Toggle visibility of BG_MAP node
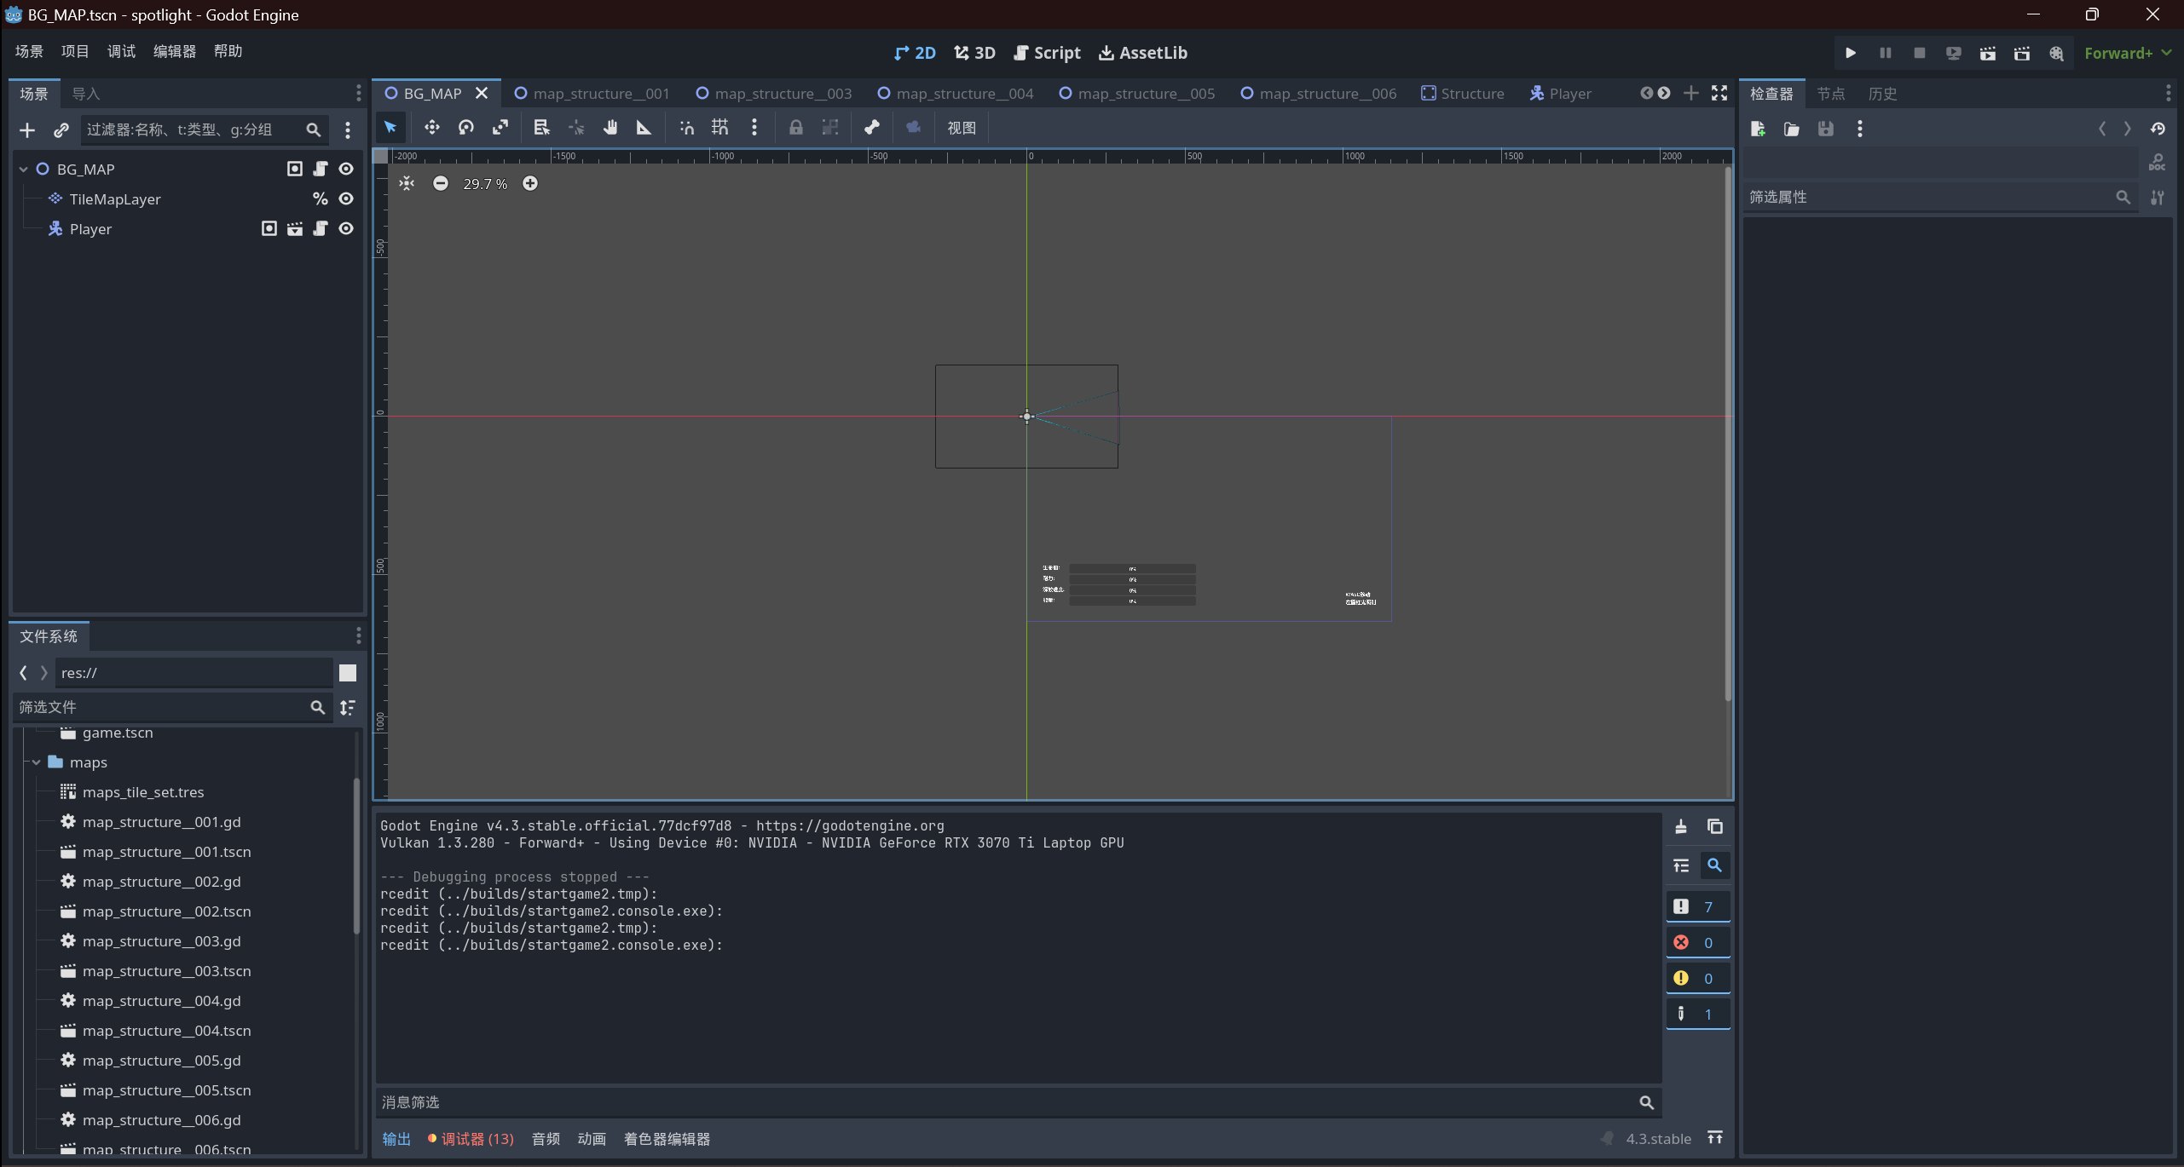The image size is (2184, 1167). pos(346,169)
